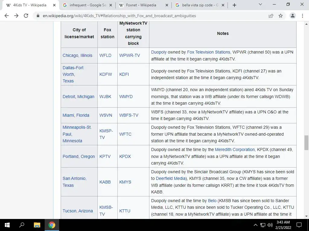Show hidden system tray icons
This screenshot has width=309, height=231.
click(255, 225)
